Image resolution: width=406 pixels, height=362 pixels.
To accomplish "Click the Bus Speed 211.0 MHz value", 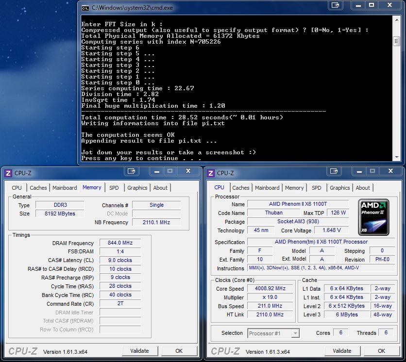I will point(270,306).
